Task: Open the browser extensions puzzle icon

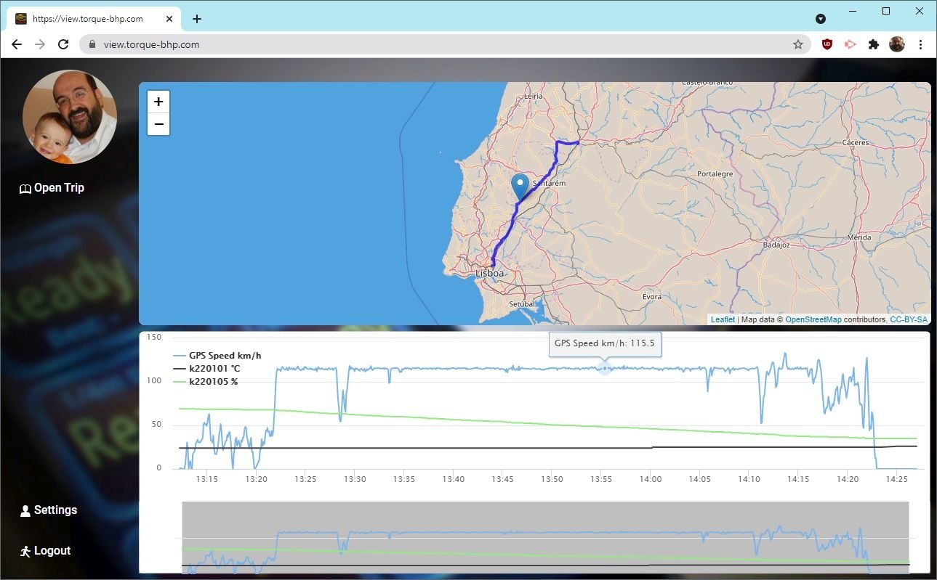Action: pos(874,44)
